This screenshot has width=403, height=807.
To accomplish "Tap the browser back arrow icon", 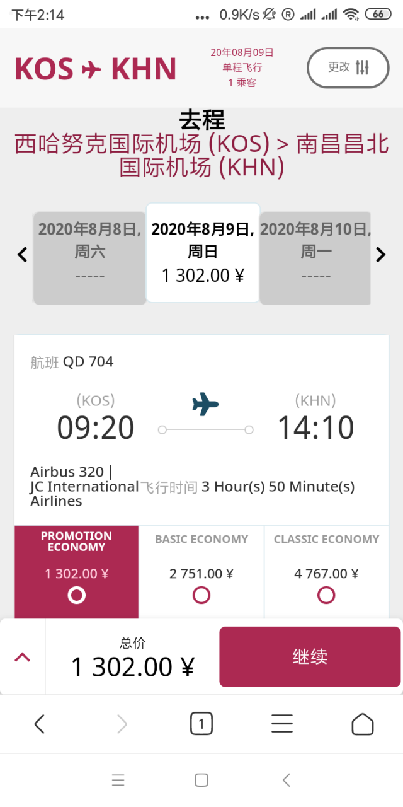I will (39, 724).
